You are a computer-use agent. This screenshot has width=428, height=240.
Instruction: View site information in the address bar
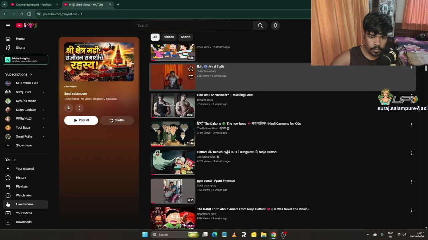pos(38,14)
